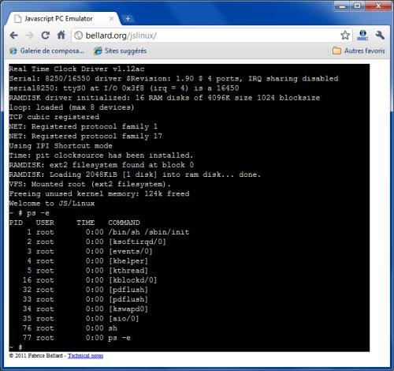Image resolution: width=394 pixels, height=371 pixels.
Task: Bookmark page with the star icon
Action: click(345, 35)
